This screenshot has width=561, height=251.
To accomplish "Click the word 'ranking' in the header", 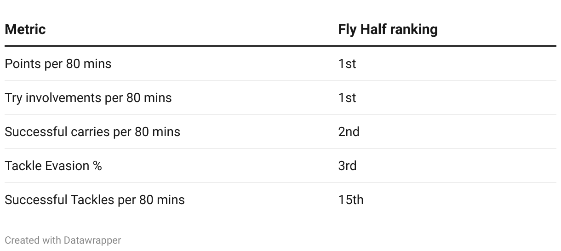I will click(412, 29).
